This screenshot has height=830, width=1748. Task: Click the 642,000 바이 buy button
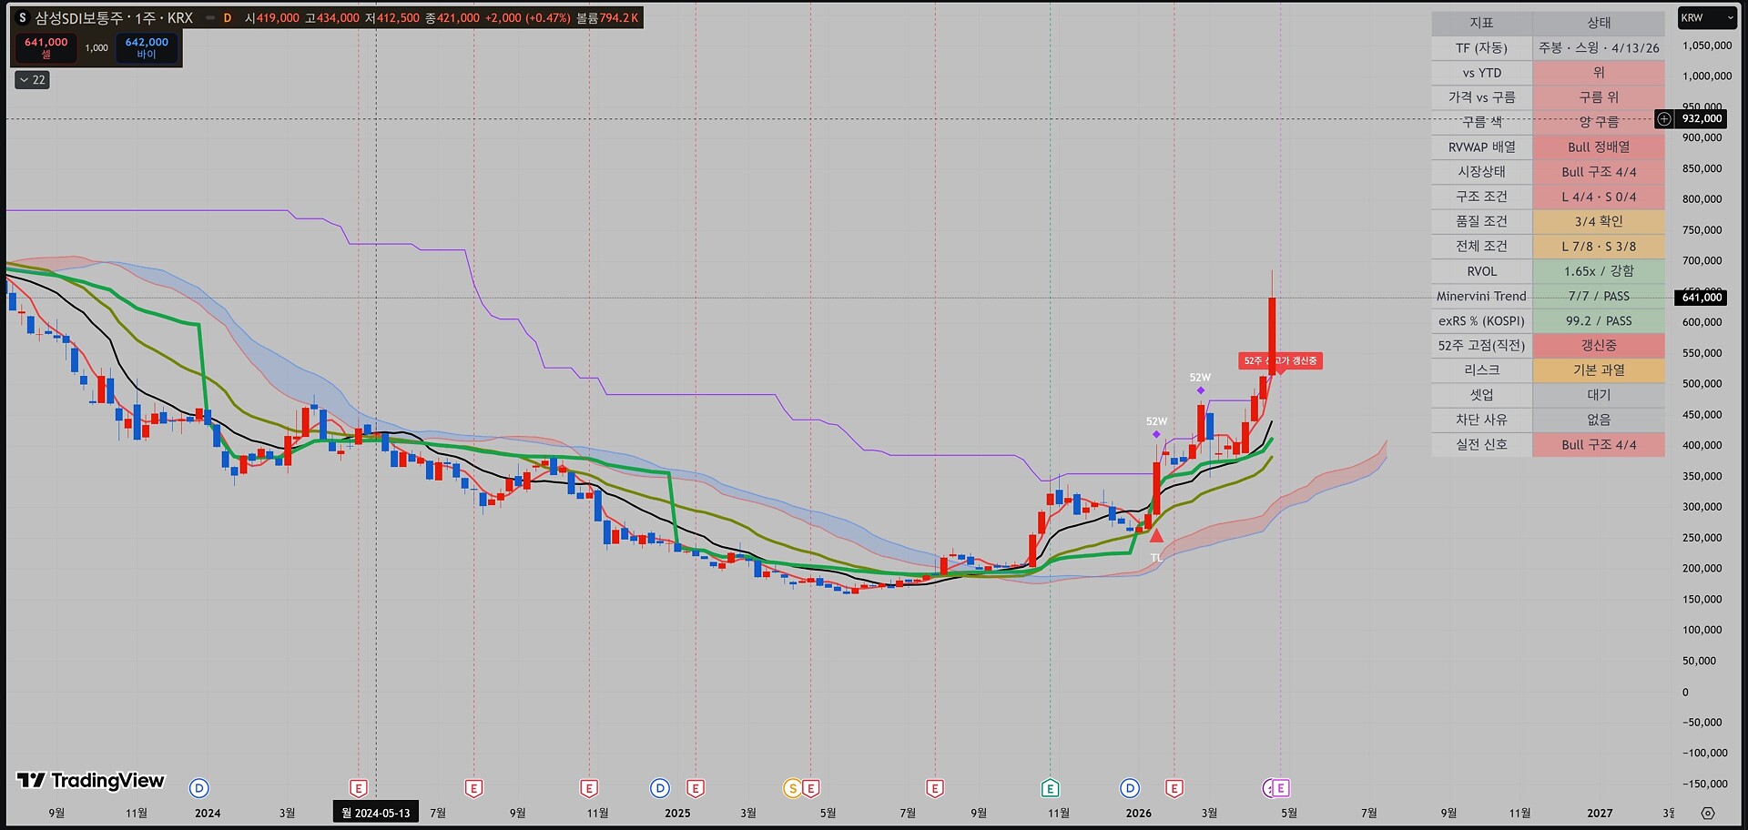(147, 47)
